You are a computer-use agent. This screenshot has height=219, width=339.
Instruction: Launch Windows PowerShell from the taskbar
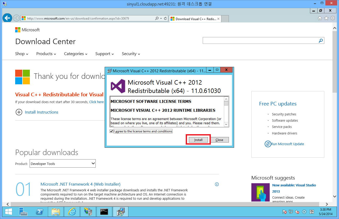pos(40,212)
